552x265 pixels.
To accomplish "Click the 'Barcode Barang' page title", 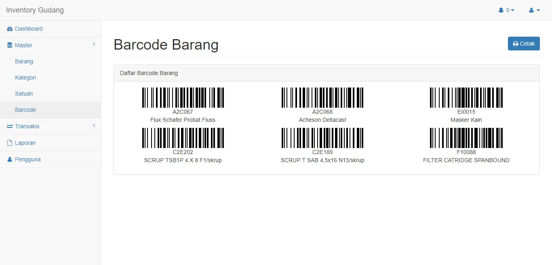I will coord(166,44).
